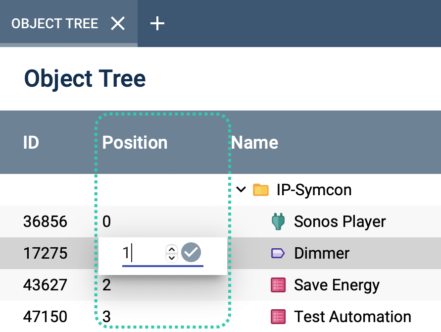
Task: Close the OBJECT TREE tab
Action: click(x=117, y=23)
